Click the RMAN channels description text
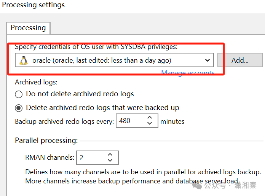This screenshot has height=196, width=265. coord(143,177)
